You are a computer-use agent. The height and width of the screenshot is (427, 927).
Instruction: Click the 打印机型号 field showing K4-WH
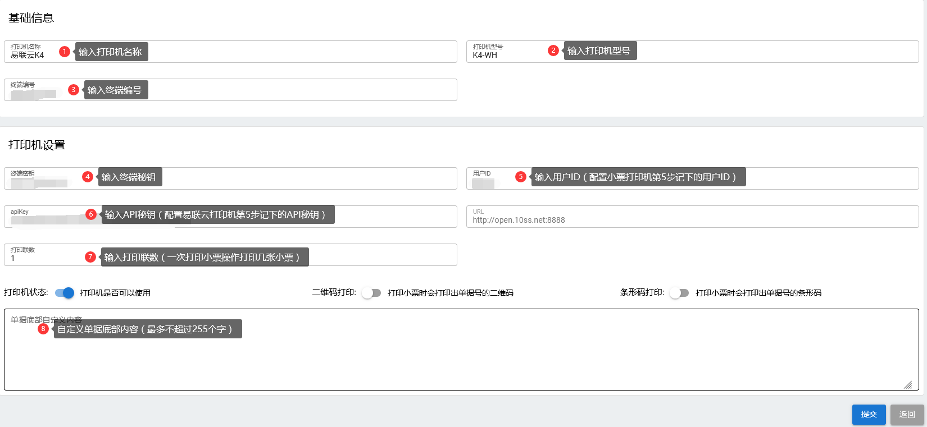(693, 52)
